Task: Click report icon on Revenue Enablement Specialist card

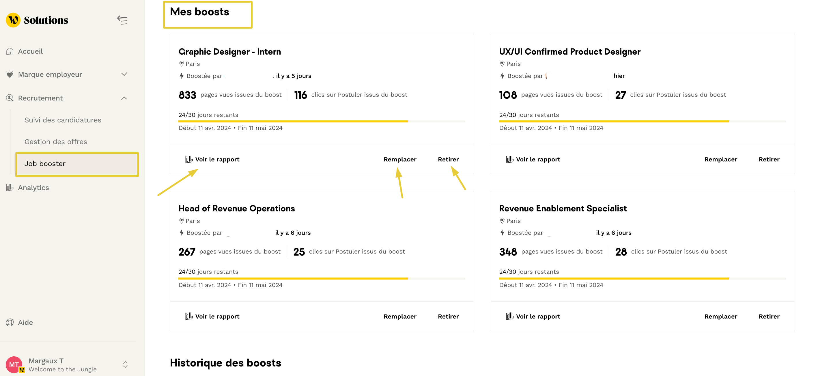Action: point(510,316)
